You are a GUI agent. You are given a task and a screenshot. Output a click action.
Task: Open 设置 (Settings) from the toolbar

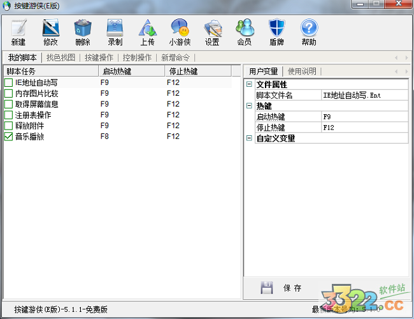(212, 29)
